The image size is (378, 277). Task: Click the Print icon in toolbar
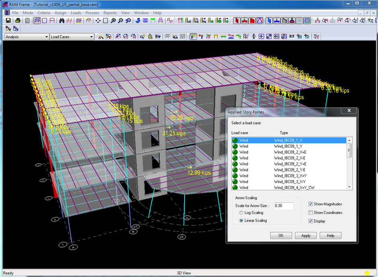click(x=18, y=20)
